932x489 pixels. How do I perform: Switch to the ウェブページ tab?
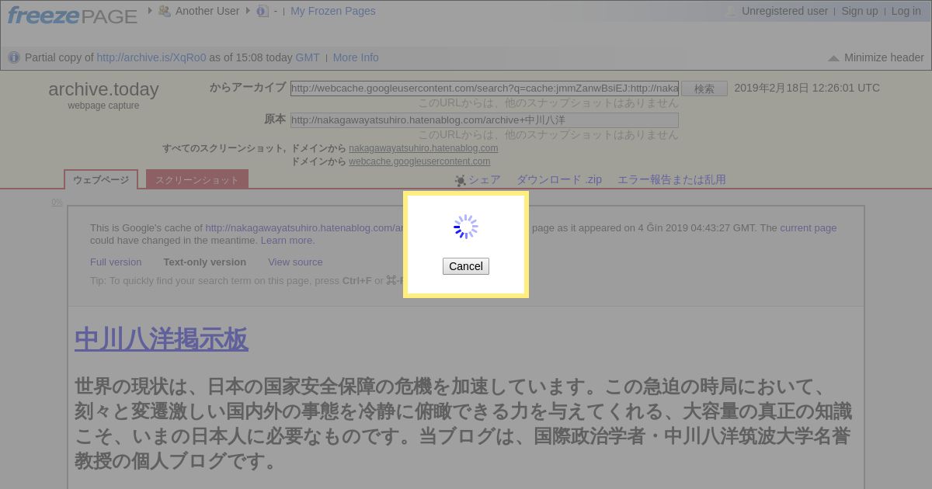(x=101, y=179)
